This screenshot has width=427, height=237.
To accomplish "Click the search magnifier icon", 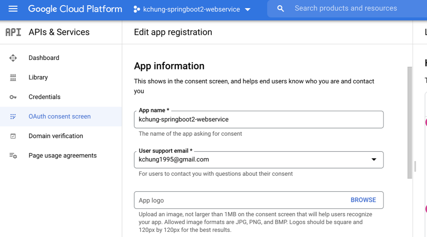I will 280,8.
